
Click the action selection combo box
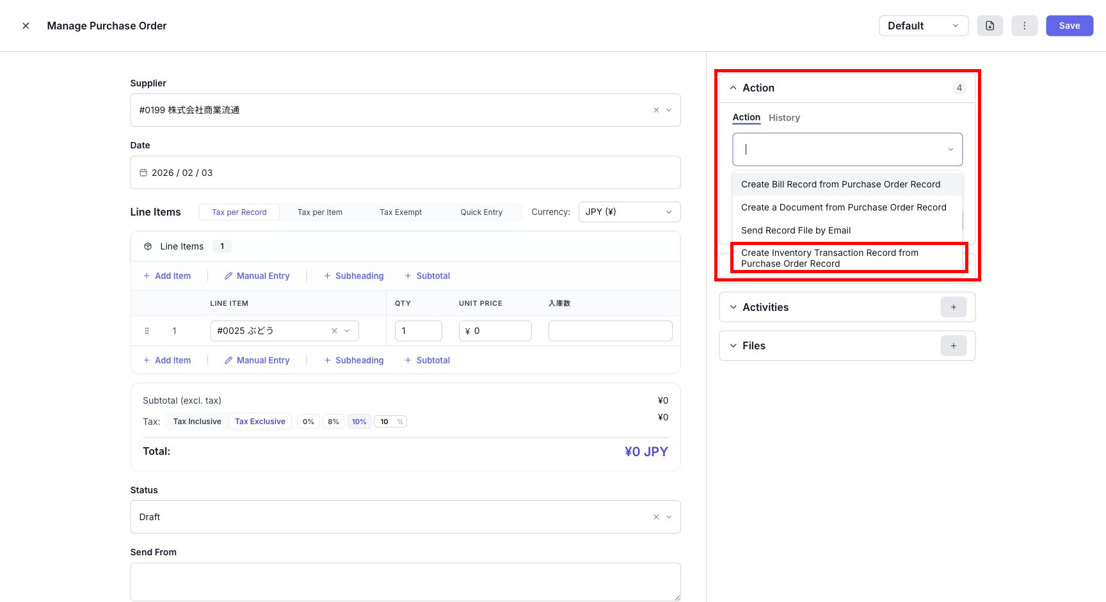pyautogui.click(x=847, y=149)
